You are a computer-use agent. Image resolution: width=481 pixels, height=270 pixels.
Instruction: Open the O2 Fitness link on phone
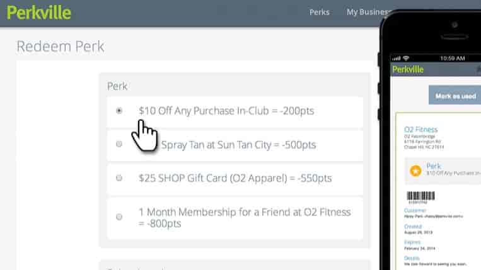pyautogui.click(x=420, y=129)
